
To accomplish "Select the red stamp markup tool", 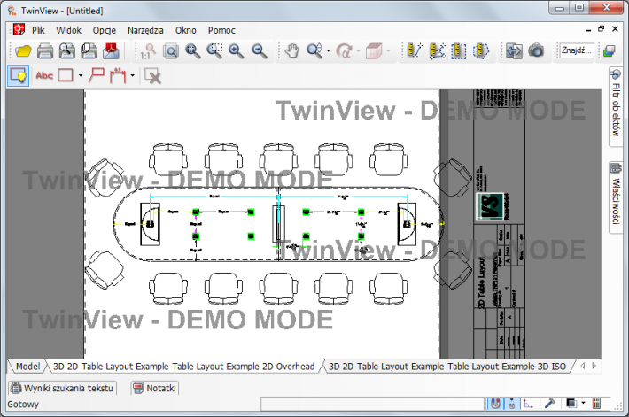I will tap(118, 75).
